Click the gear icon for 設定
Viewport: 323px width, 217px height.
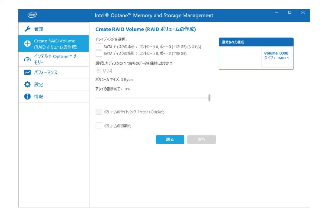coord(27,84)
